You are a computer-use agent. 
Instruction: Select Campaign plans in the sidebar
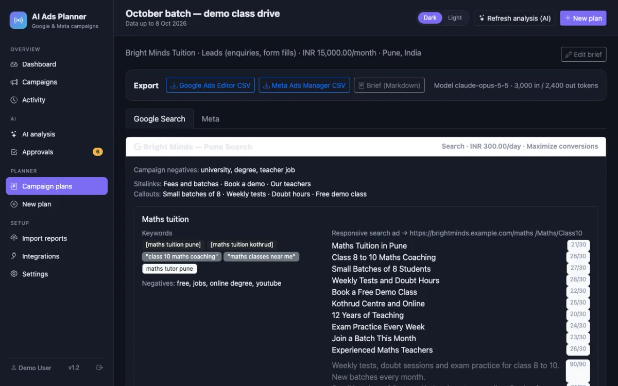click(57, 186)
